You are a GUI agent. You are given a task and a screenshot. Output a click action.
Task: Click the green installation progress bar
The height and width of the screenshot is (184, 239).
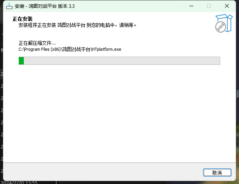(119, 61)
